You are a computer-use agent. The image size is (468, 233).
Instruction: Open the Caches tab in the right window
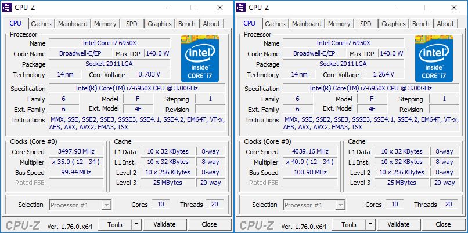[x=275, y=24]
